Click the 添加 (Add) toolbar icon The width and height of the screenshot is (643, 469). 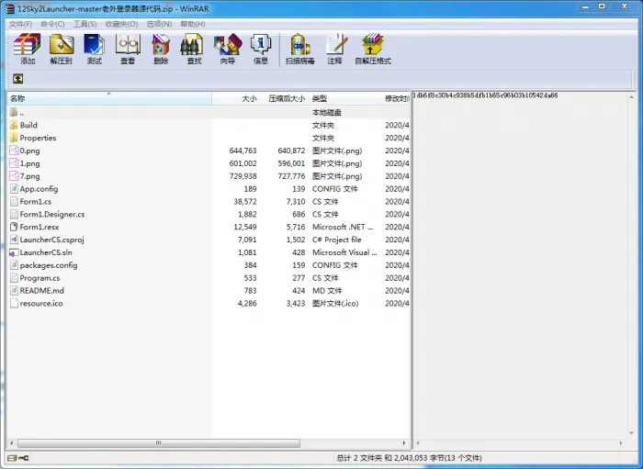[x=27, y=44]
